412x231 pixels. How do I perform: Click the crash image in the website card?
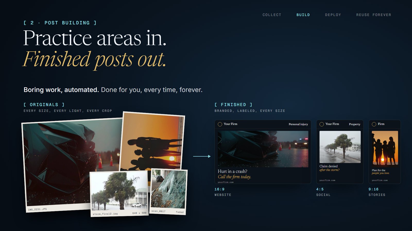(263, 149)
